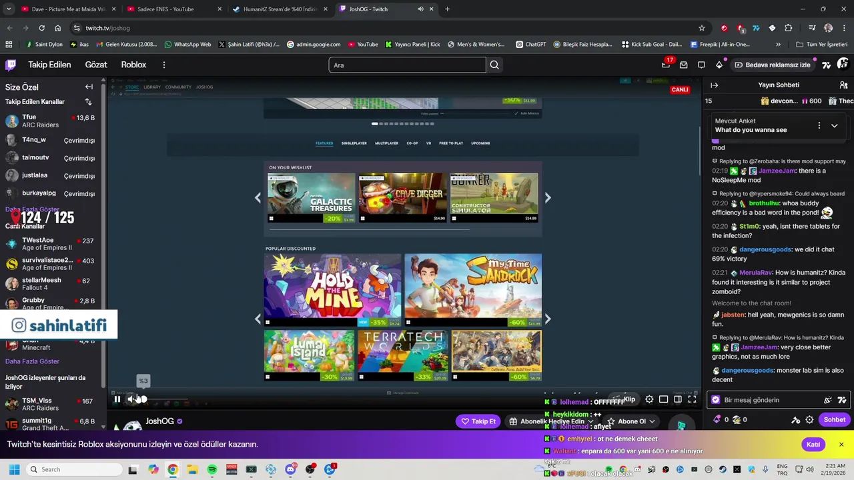This screenshot has width=854, height=480.
Task: Show more followed channels, Daha Fazla Göster
Action: pos(32,209)
